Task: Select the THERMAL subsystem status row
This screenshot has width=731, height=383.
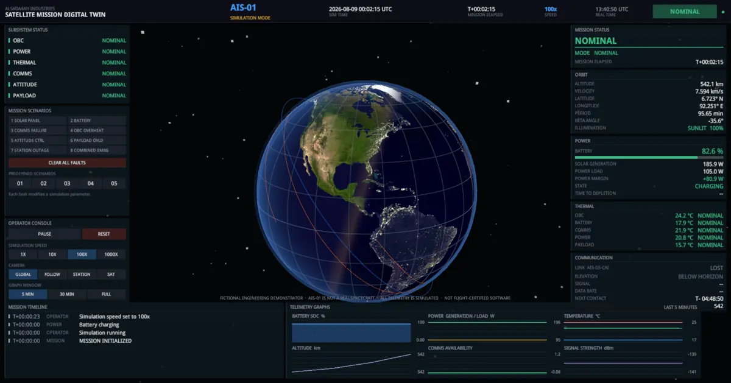Action: coord(67,63)
